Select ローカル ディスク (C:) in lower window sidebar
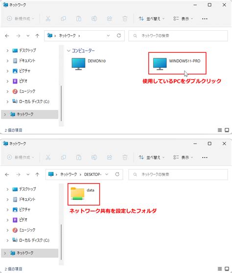Viewport: 232px width, 273px height. click(x=31, y=240)
